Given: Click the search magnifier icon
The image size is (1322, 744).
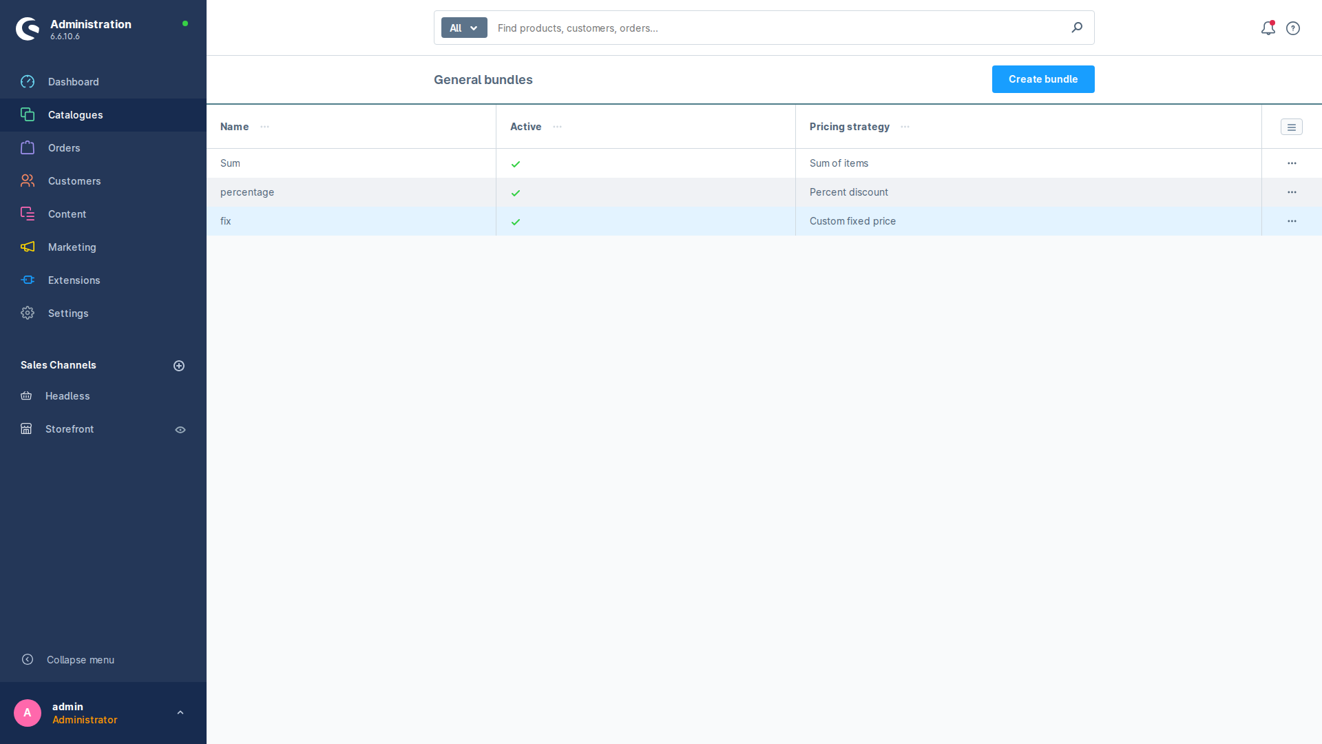Looking at the screenshot, I should point(1077,28).
